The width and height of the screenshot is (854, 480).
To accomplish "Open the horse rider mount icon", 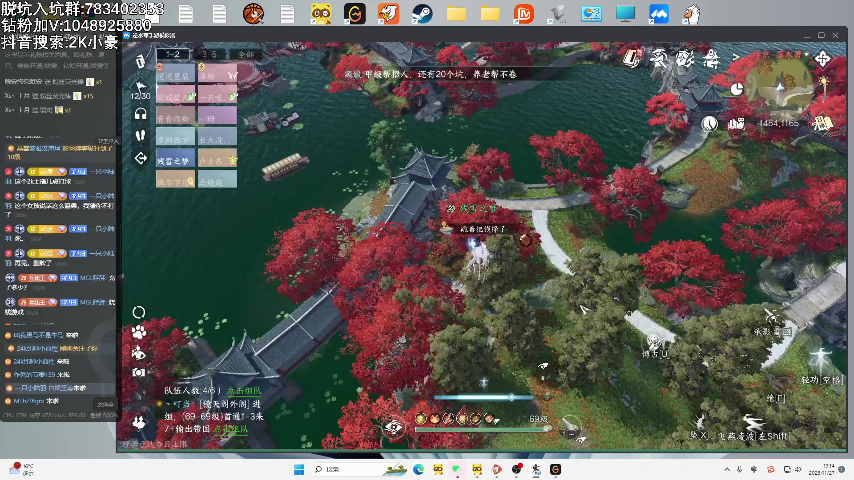I will 139,352.
